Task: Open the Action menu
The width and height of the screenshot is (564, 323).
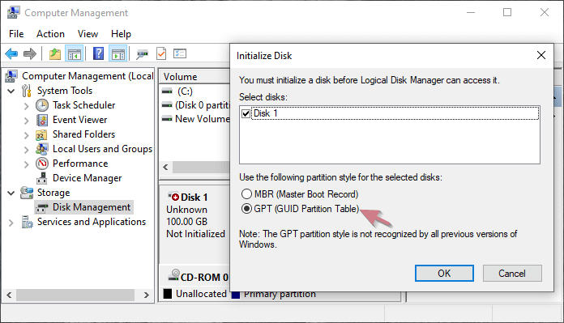Action: (x=50, y=34)
